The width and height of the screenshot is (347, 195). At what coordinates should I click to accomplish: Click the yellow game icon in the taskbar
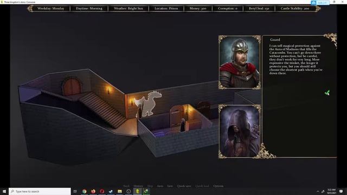[137, 191]
